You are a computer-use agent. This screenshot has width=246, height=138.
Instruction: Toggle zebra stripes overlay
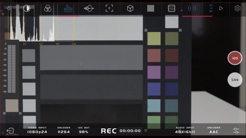coord(151,9)
